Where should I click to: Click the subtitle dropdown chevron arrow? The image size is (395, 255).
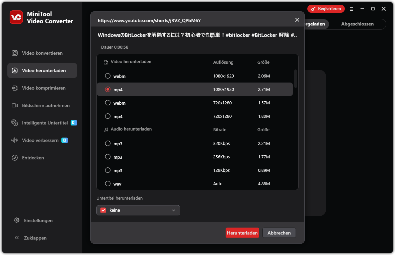[173, 210]
